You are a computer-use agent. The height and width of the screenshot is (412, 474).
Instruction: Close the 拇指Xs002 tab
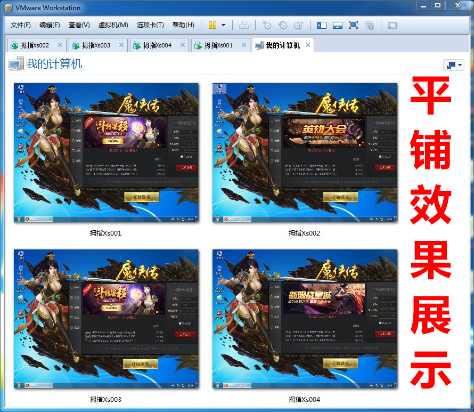[60, 45]
